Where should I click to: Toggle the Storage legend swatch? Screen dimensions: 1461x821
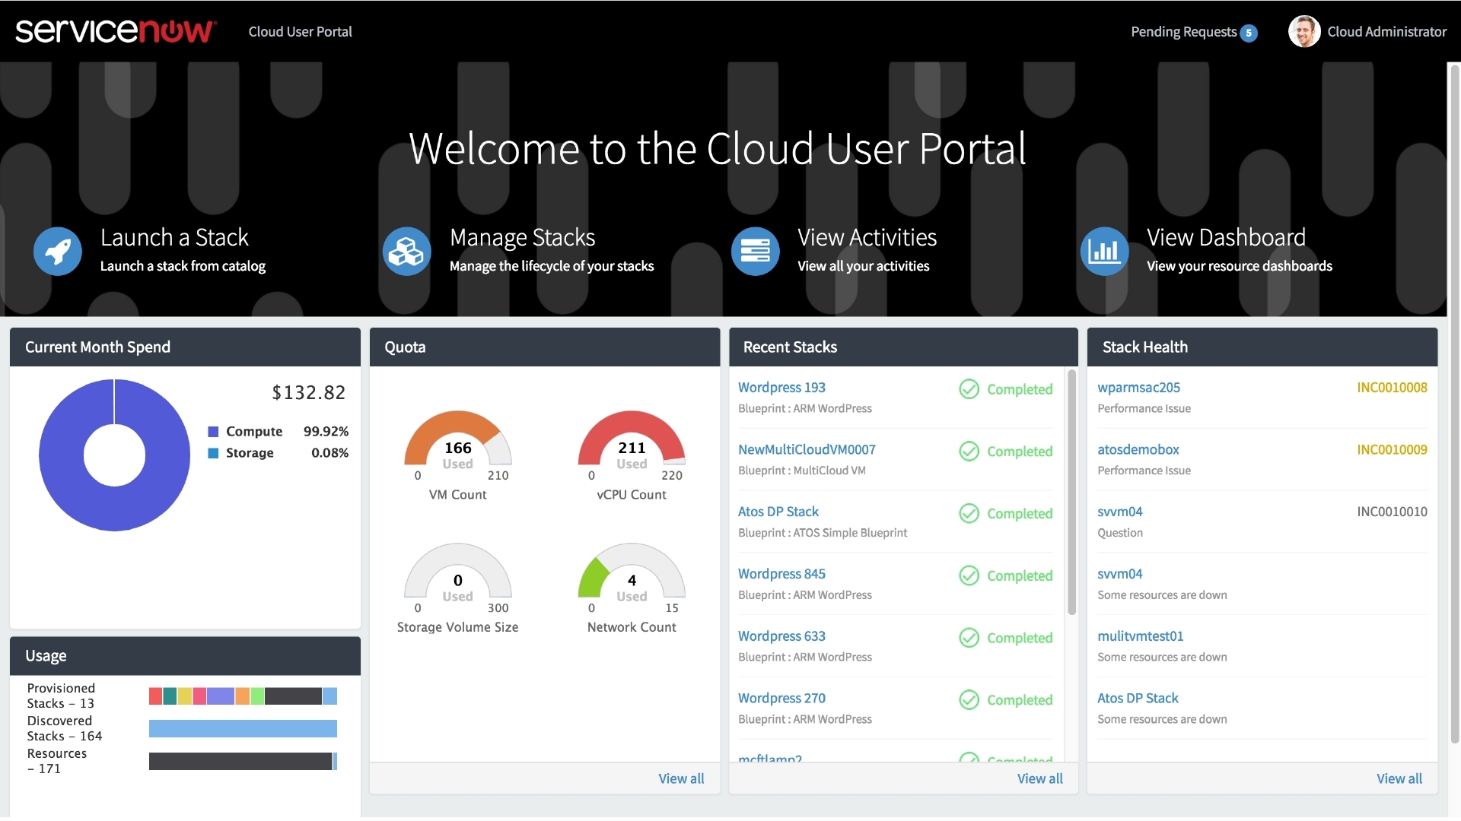(214, 453)
